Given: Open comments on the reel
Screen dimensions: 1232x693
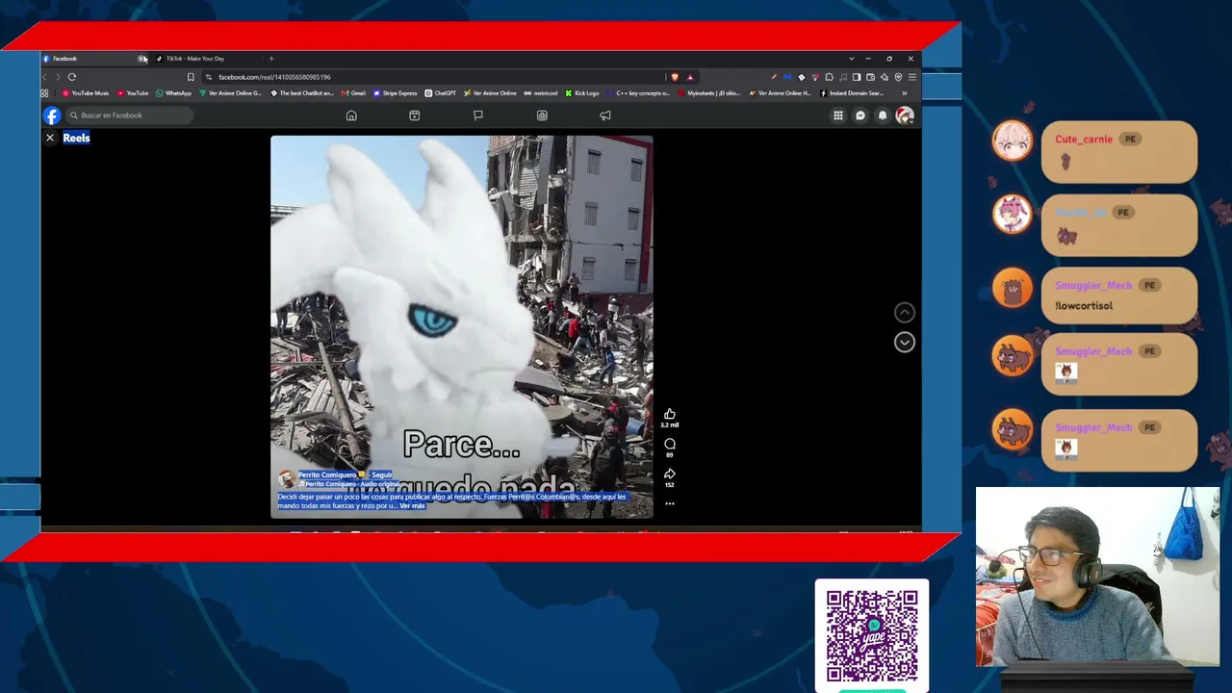Looking at the screenshot, I should 670,444.
